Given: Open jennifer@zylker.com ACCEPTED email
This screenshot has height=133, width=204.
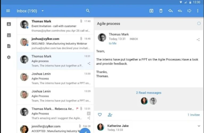Looking at the screenshot, I should coord(55,128).
